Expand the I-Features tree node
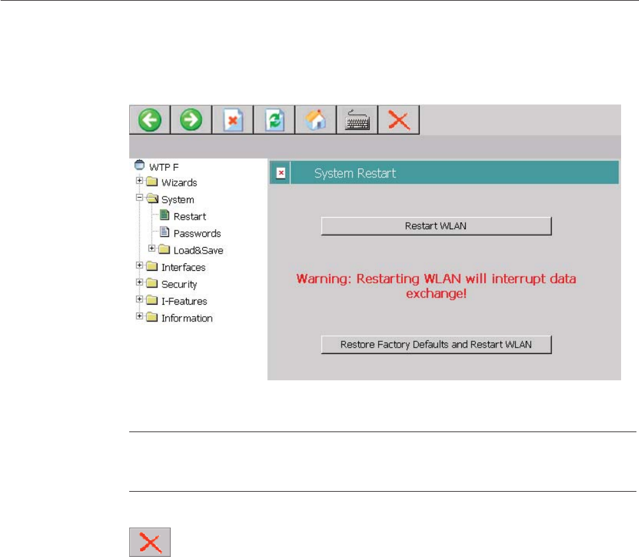Screen dimensions: 639x557 pyautogui.click(x=139, y=299)
